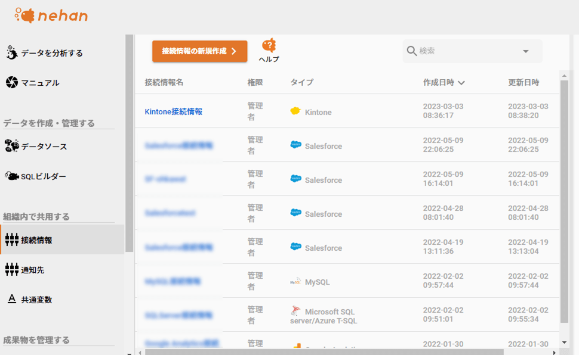This screenshot has height=355, width=579.
Task: Click the データソース sidebar icon
Action: point(12,146)
